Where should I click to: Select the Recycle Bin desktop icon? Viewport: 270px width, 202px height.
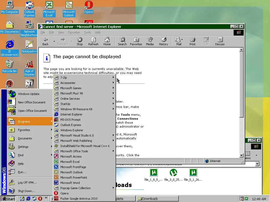click(9, 66)
